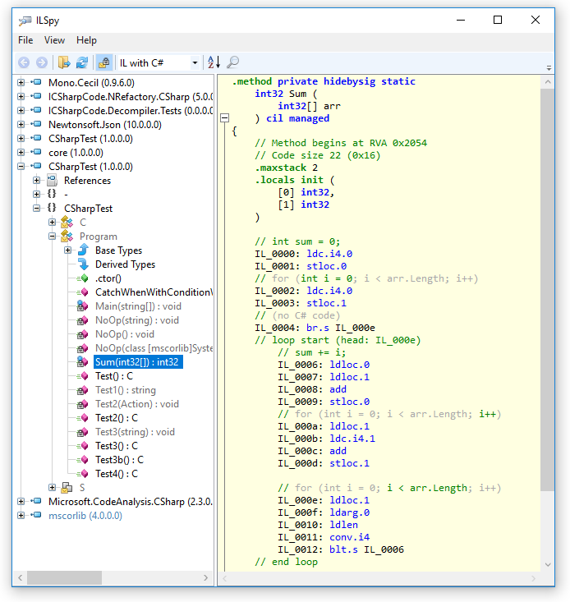Click the ldlen opcode link
Viewport: 570px width, 602px height.
point(343,525)
